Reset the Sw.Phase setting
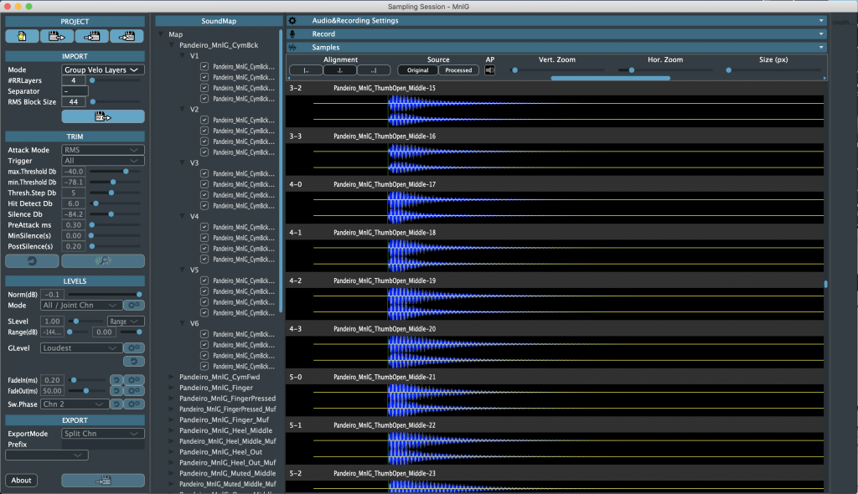Image resolution: width=858 pixels, height=494 pixels. (116, 404)
